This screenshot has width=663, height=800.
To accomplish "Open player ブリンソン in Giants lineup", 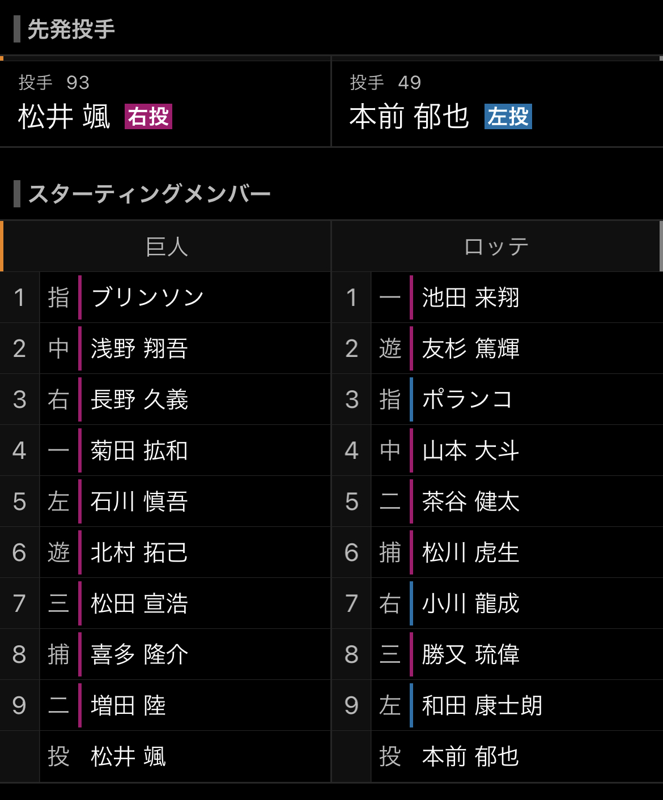I will (147, 297).
